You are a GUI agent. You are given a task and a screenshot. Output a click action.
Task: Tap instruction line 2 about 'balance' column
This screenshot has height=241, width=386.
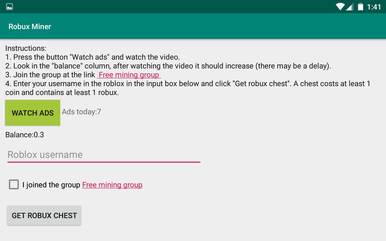(168, 66)
